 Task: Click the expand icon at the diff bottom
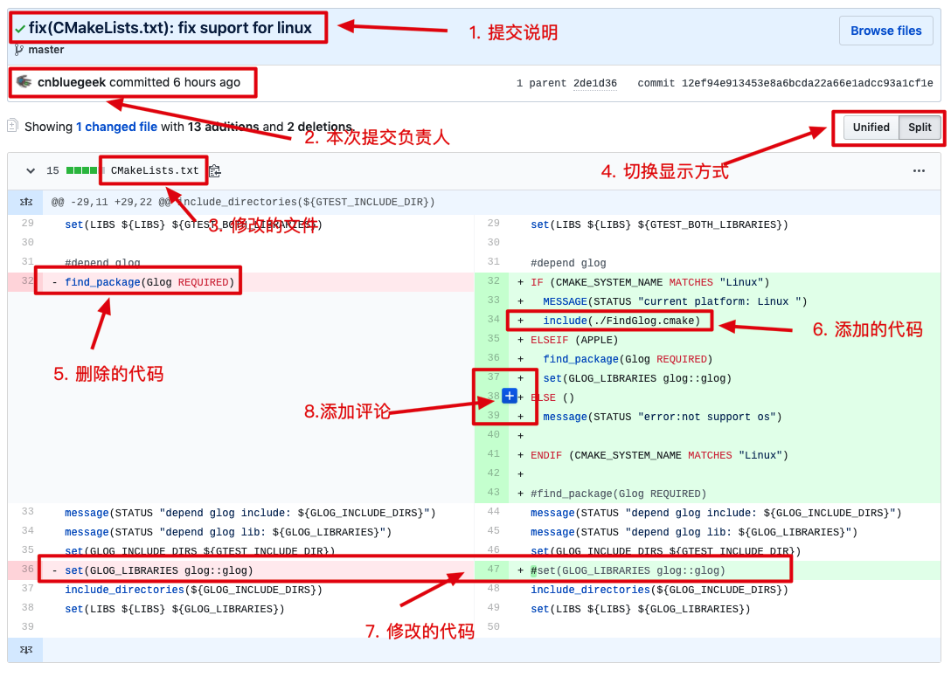pyautogui.click(x=24, y=650)
